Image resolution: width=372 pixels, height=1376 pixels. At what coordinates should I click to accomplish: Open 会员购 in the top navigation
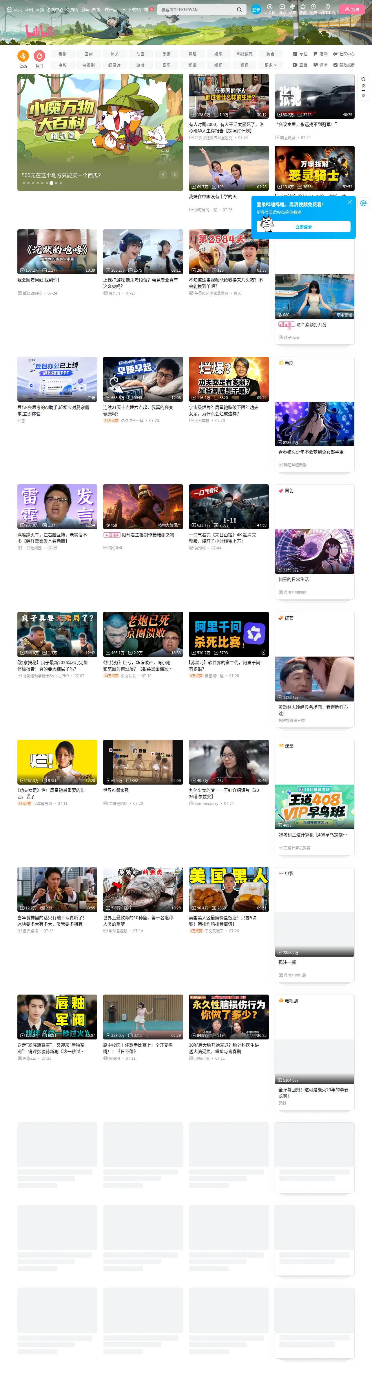click(72, 10)
